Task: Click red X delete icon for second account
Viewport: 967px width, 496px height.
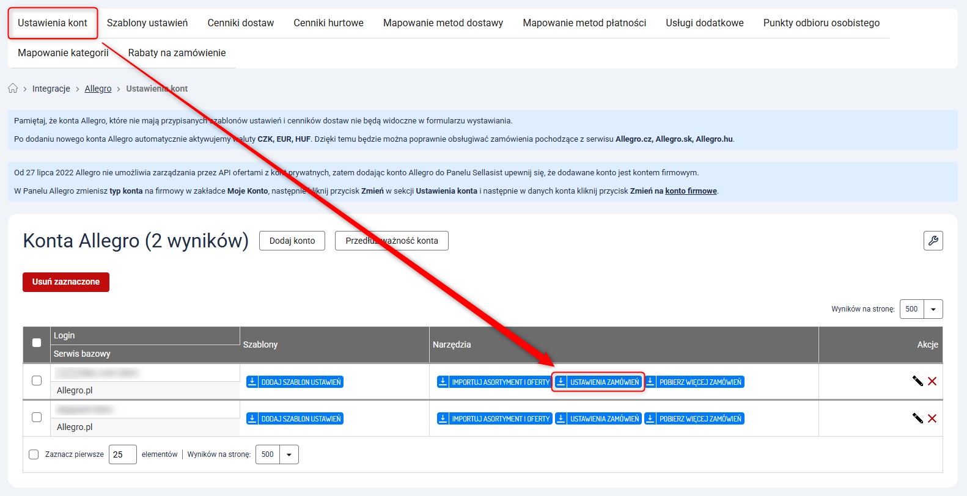Action: (932, 418)
